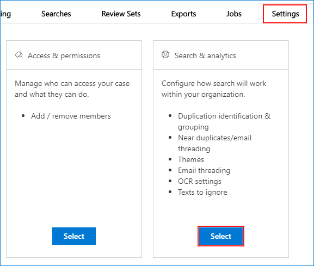Click the 'OCR settings' bullet item
The width and height of the screenshot is (314, 266).
(x=200, y=181)
